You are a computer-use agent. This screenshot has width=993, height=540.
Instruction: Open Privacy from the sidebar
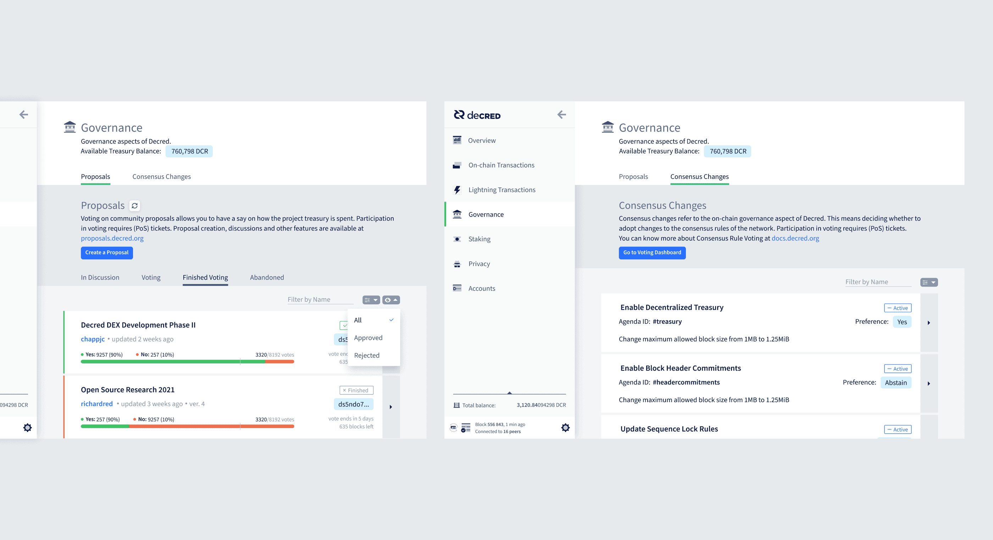coord(479,264)
